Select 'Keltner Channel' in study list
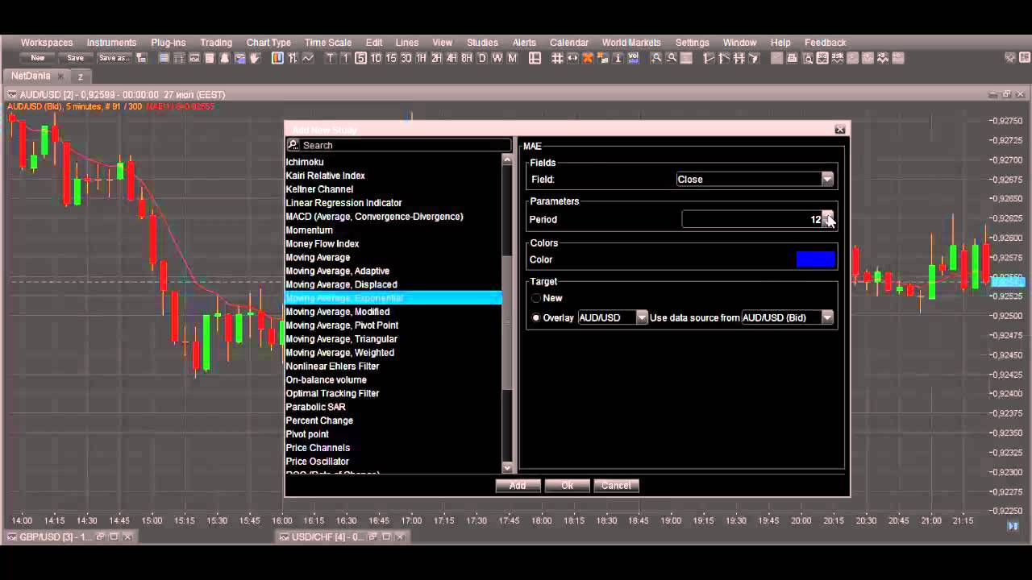The image size is (1032, 580). [319, 189]
